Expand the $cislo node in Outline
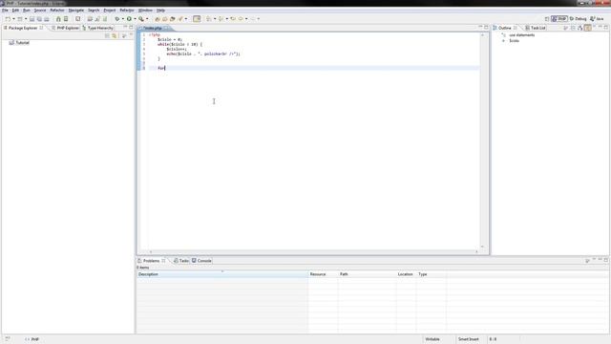 tap(503, 40)
